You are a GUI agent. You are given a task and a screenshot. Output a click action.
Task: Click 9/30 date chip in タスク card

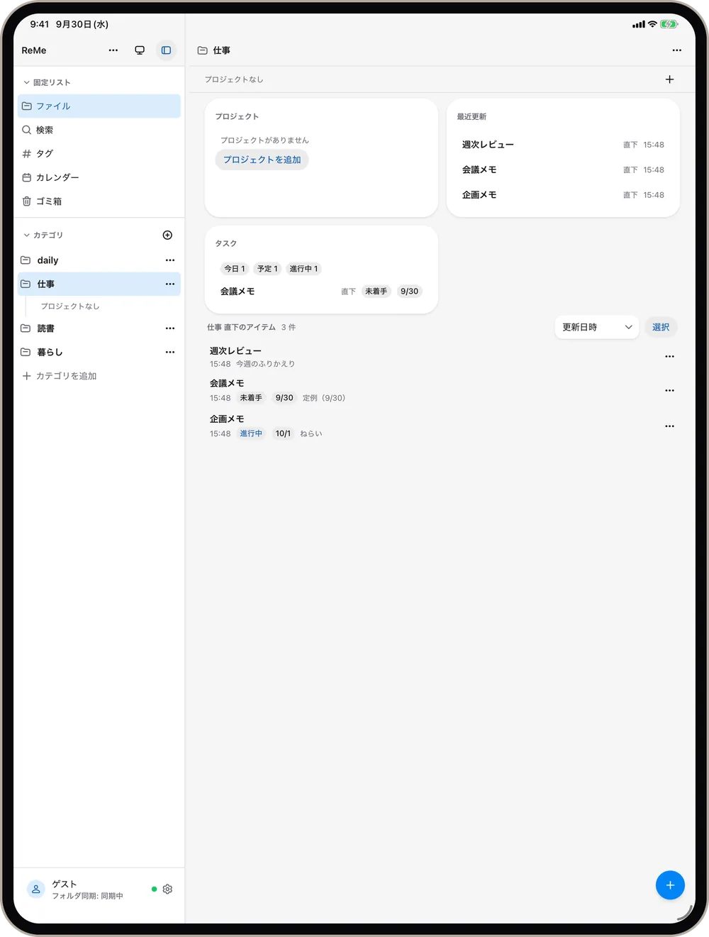[x=409, y=292]
